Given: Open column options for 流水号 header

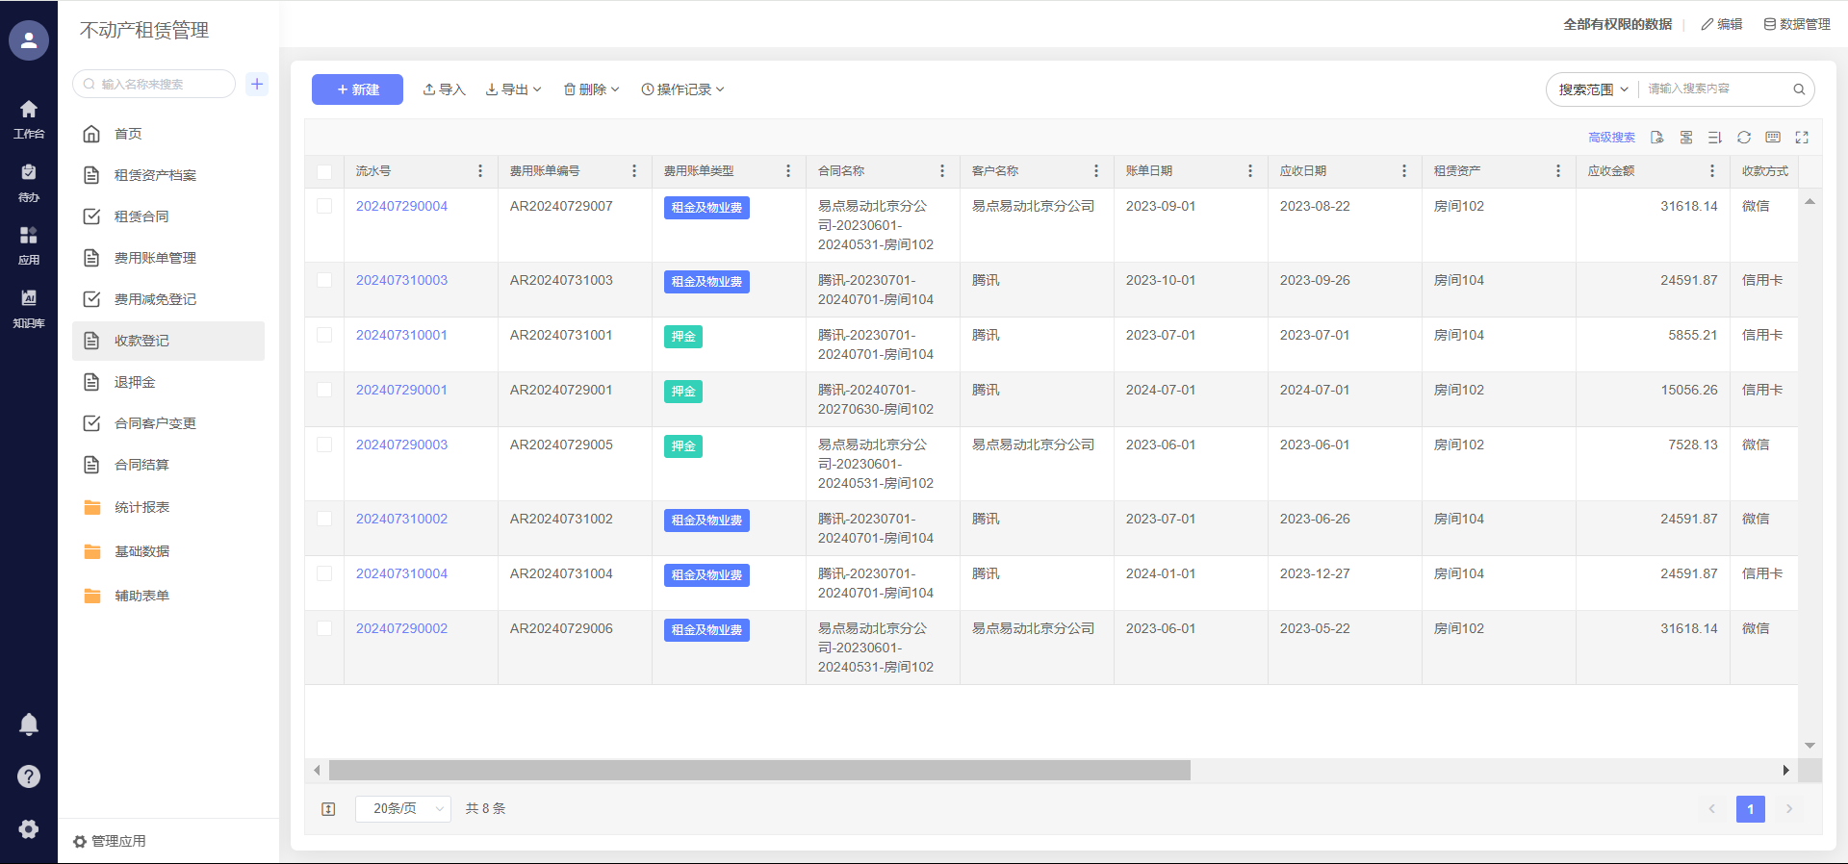Looking at the screenshot, I should point(480,171).
